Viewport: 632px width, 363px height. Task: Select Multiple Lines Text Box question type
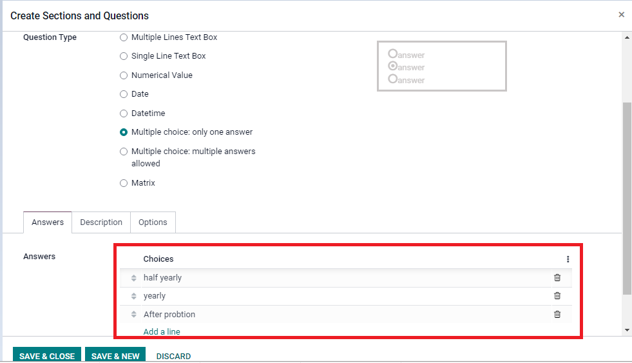coord(124,37)
